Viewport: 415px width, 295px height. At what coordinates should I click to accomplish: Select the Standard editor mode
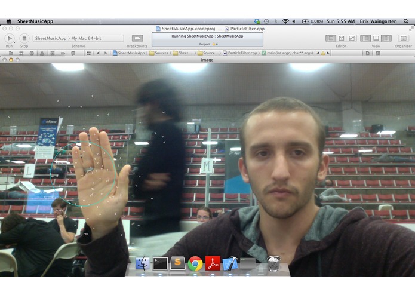[331, 38]
